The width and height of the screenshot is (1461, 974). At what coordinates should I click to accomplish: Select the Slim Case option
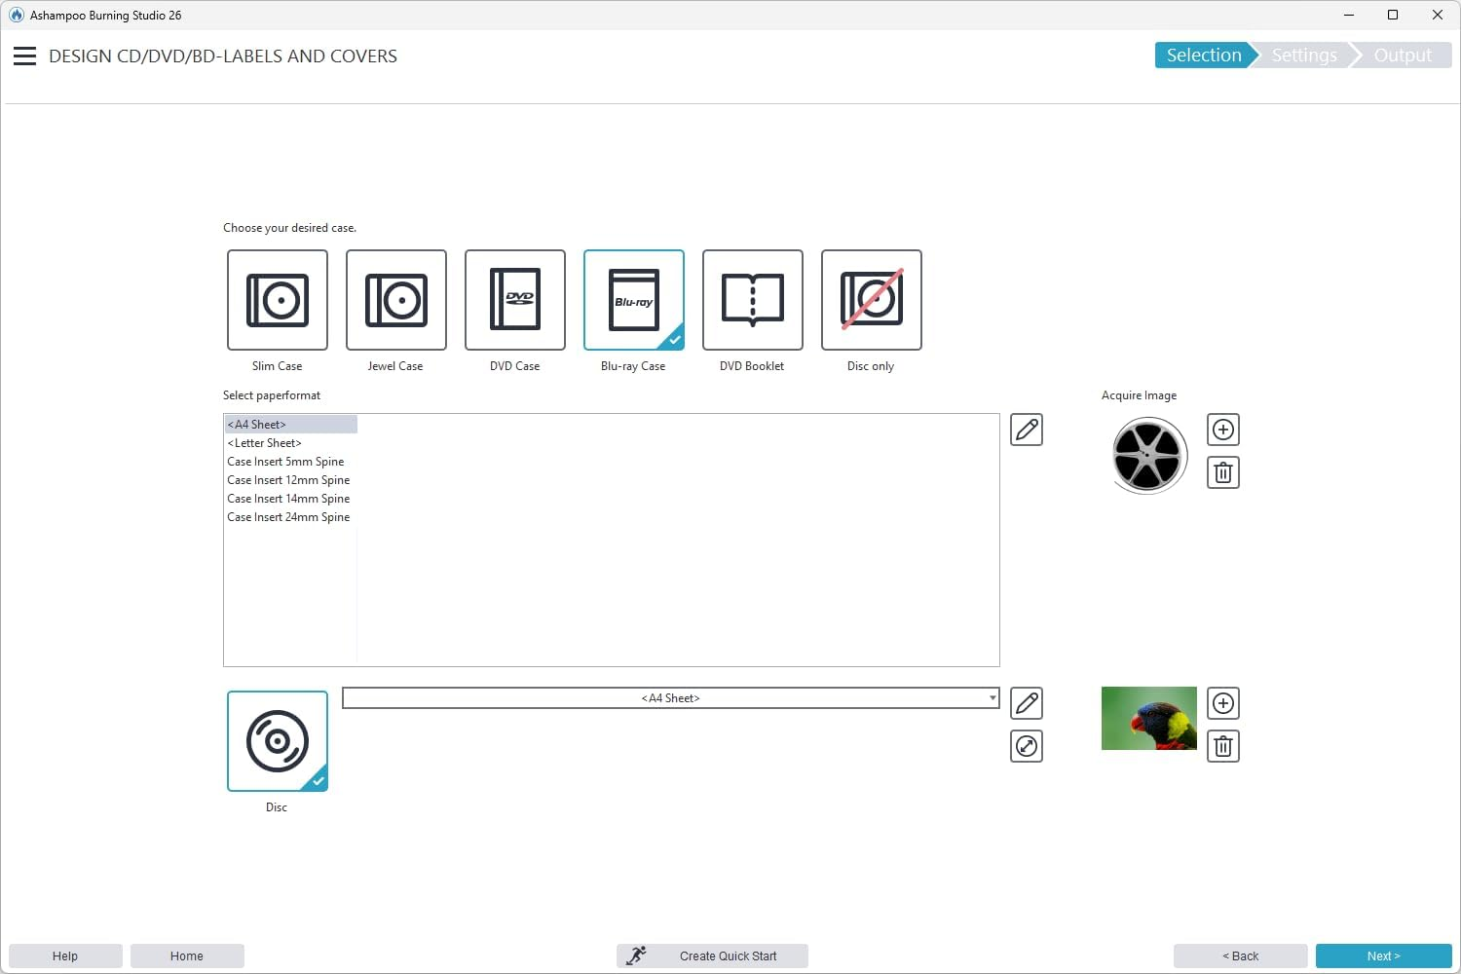[x=277, y=300]
